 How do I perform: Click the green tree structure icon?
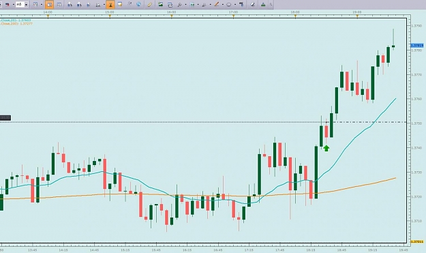click(x=263, y=4)
